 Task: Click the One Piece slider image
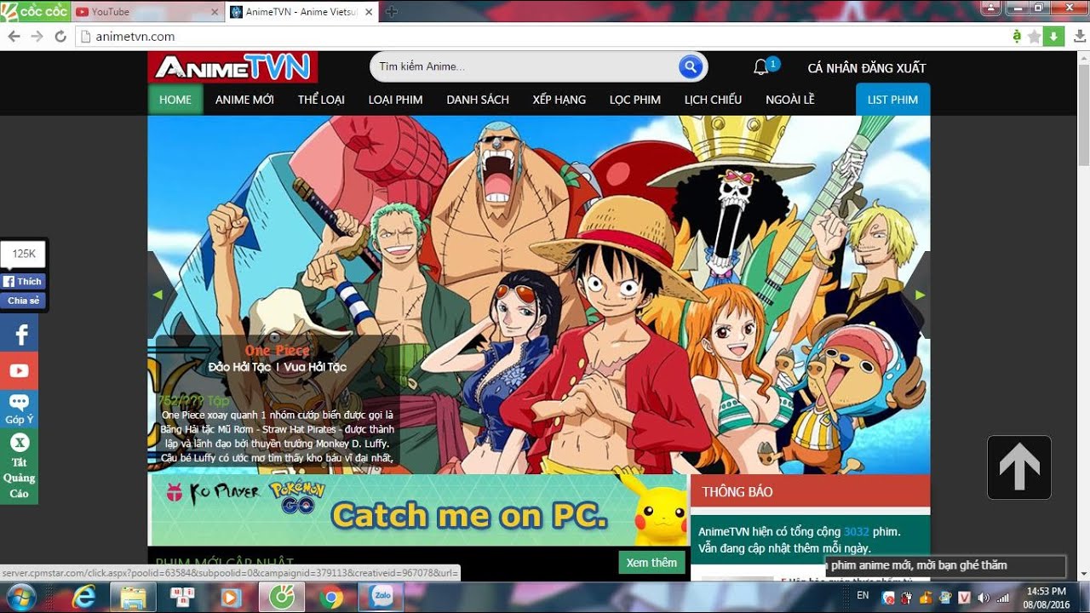pyautogui.click(x=539, y=295)
